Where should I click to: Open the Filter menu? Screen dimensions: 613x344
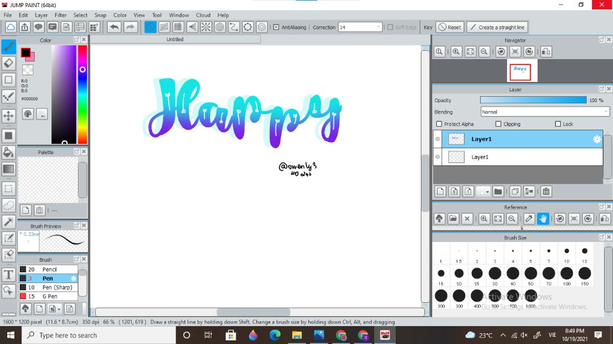pos(60,15)
